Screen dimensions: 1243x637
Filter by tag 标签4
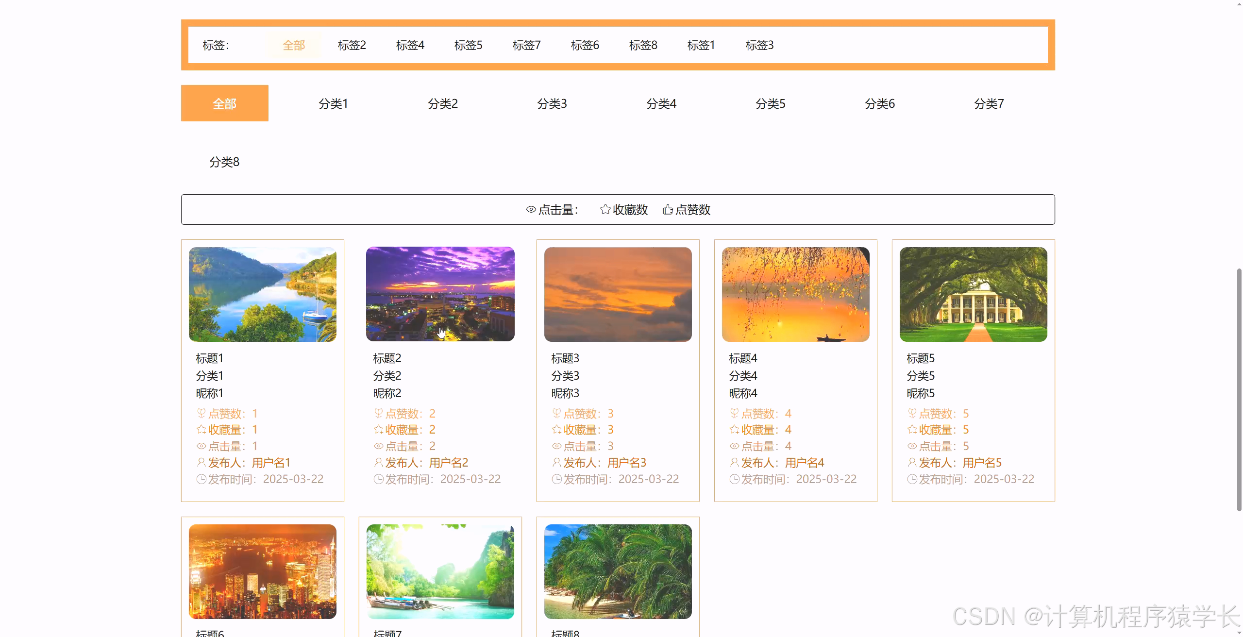point(410,45)
